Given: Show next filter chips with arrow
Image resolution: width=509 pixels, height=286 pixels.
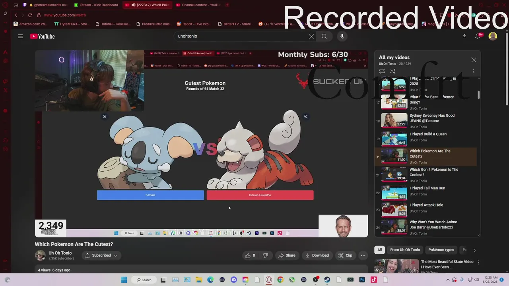Looking at the screenshot, I should [474, 250].
